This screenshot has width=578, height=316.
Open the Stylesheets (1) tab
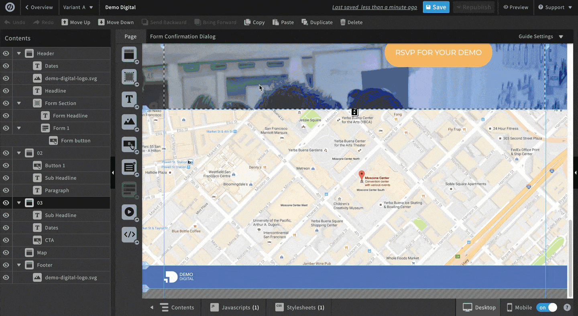point(300,308)
